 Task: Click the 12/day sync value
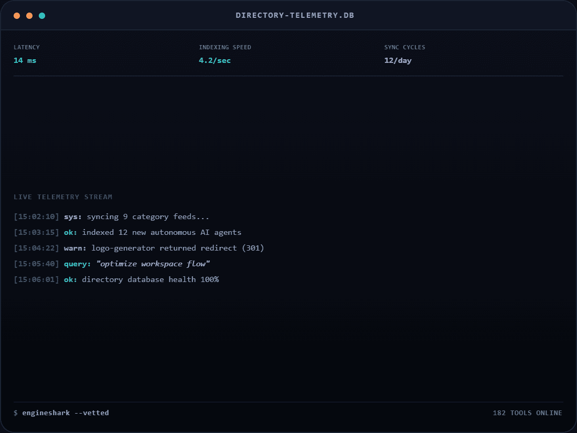(x=398, y=60)
